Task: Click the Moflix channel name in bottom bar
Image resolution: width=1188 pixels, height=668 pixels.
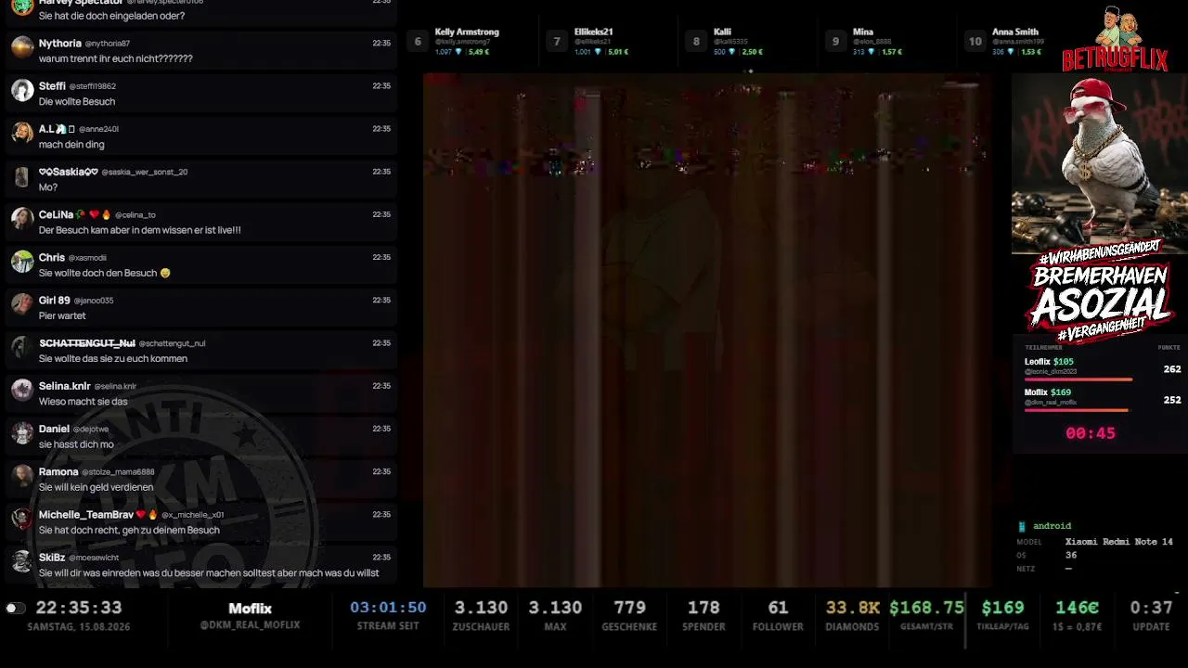Action: (250, 609)
